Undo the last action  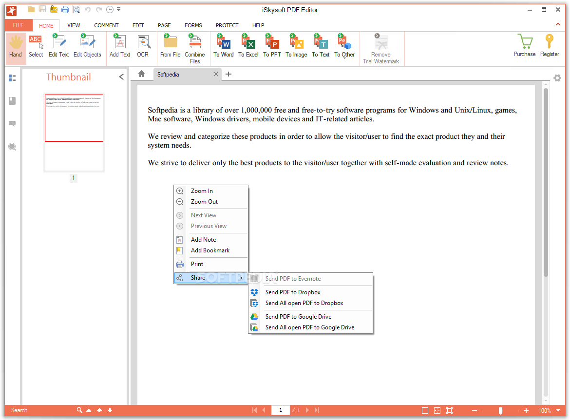pos(88,9)
